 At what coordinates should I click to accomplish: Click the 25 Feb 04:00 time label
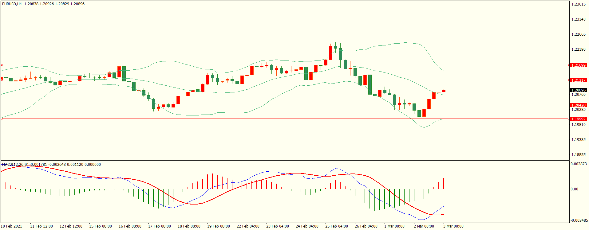click(x=336, y=226)
